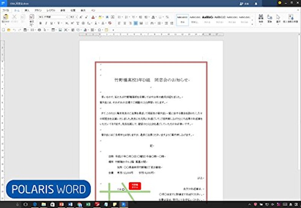
Task: Apply the bold heading style in gallery
Action: [x=208, y=20]
